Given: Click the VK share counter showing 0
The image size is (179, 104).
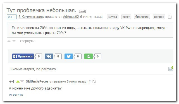Looking at the screenshot, I should pos(58,56).
